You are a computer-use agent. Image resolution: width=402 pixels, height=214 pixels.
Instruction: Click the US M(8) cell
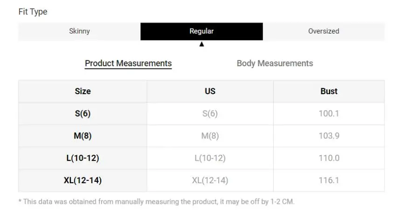pos(210,136)
